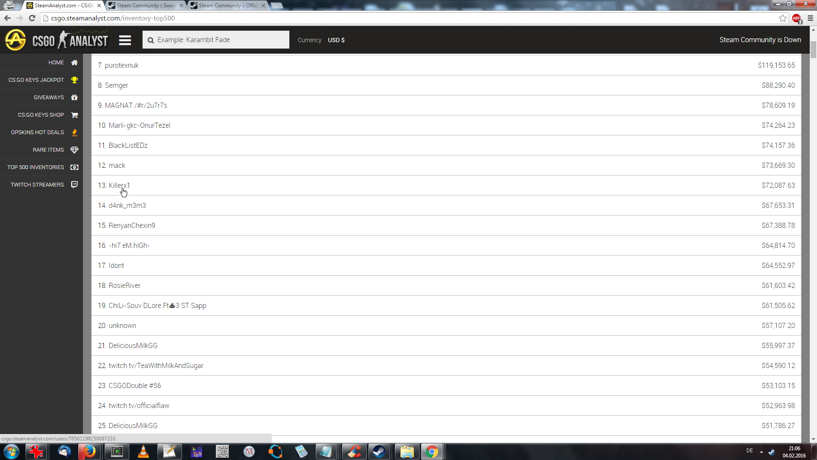Switch to the Steam Community Official tab
817x460 pixels.
[x=228, y=6]
